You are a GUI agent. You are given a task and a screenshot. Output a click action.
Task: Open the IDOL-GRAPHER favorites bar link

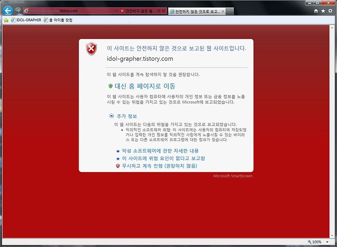tap(26, 20)
